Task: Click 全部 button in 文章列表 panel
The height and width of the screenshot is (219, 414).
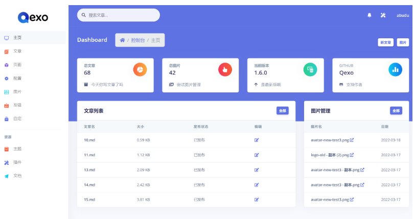Action: 282,110
